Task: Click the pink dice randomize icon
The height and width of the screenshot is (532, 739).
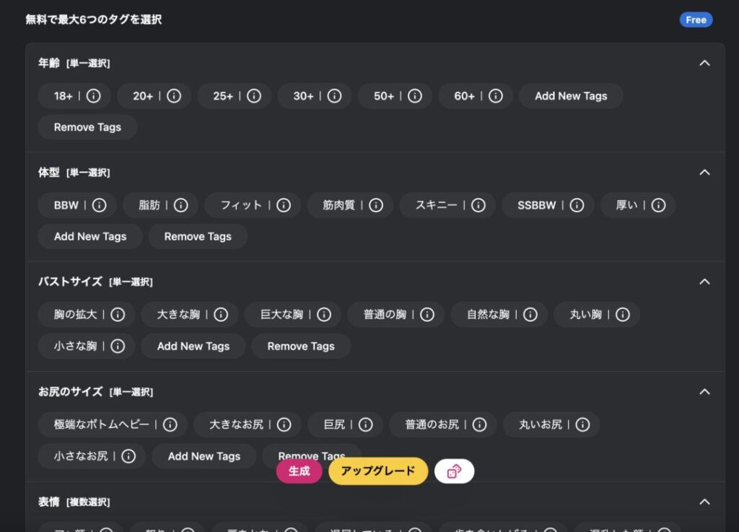Action: 454,471
